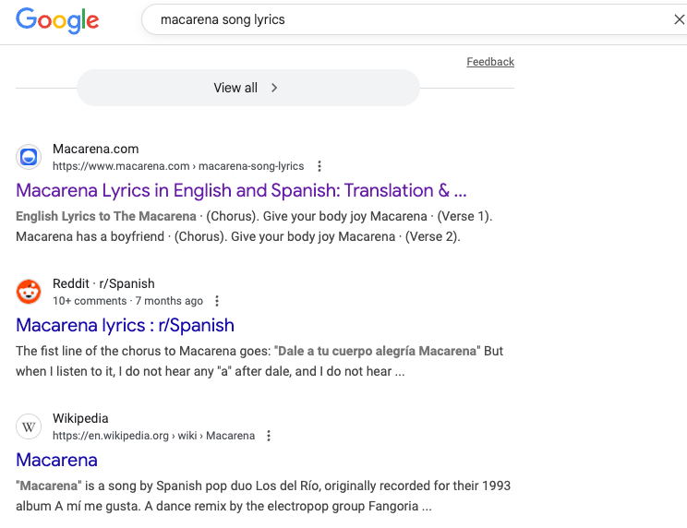
Task: Click the Google logo
Action: (57, 20)
